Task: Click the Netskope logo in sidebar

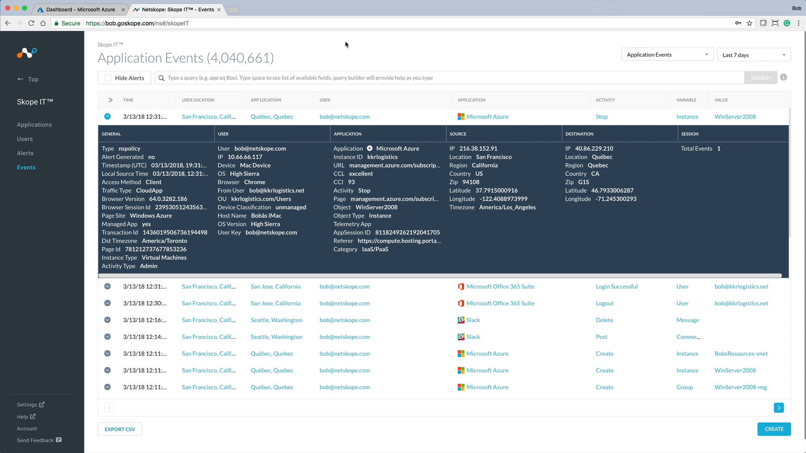Action: [27, 53]
